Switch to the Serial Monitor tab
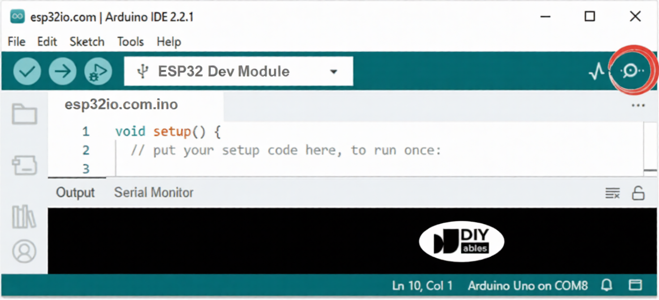This screenshot has height=300, width=659. tap(154, 193)
